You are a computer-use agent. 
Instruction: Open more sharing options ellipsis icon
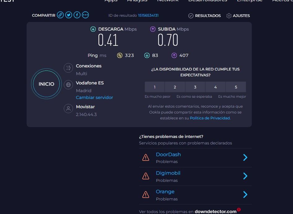(x=85, y=15)
